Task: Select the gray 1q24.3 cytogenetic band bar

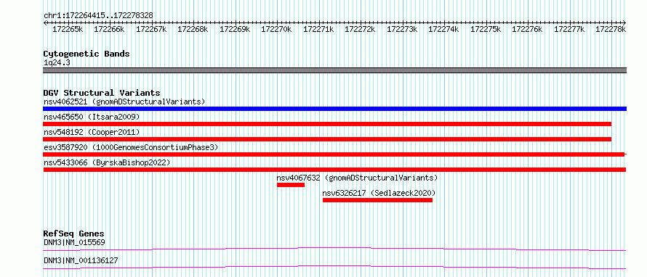Action: point(335,70)
